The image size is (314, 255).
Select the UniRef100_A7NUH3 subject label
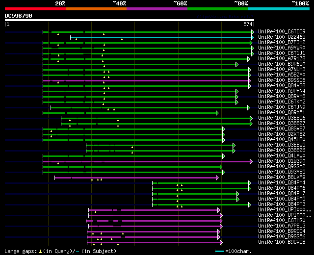click(282, 70)
